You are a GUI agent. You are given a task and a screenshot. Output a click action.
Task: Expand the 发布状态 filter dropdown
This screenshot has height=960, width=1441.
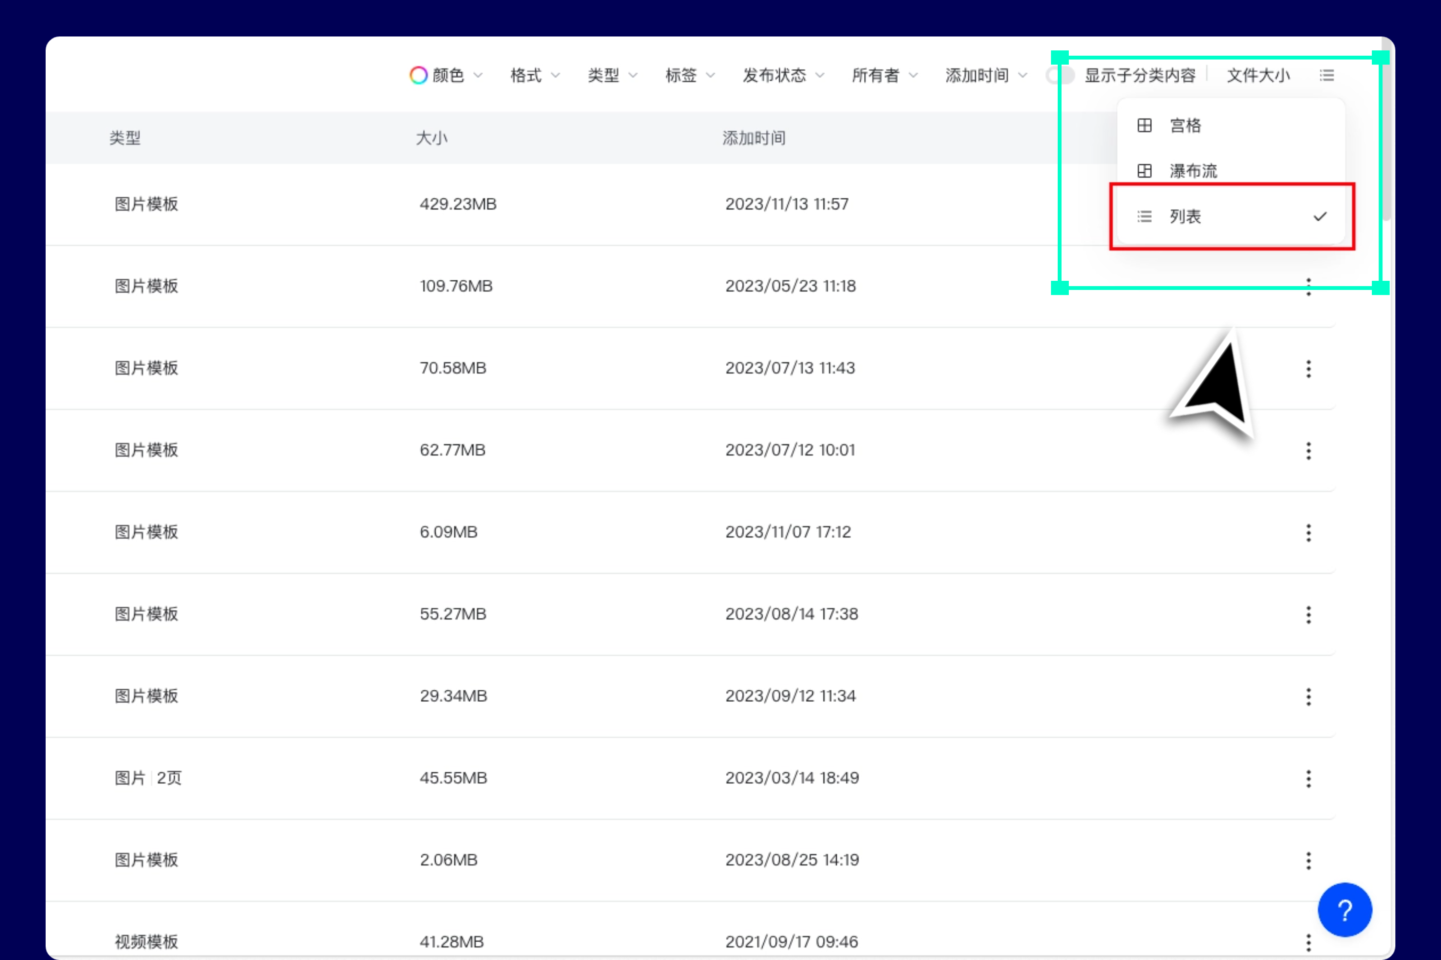(783, 75)
